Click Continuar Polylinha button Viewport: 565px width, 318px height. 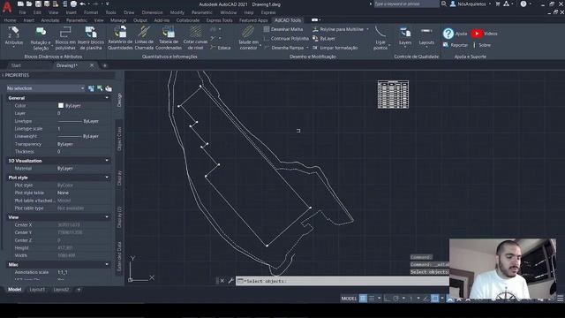coord(286,39)
